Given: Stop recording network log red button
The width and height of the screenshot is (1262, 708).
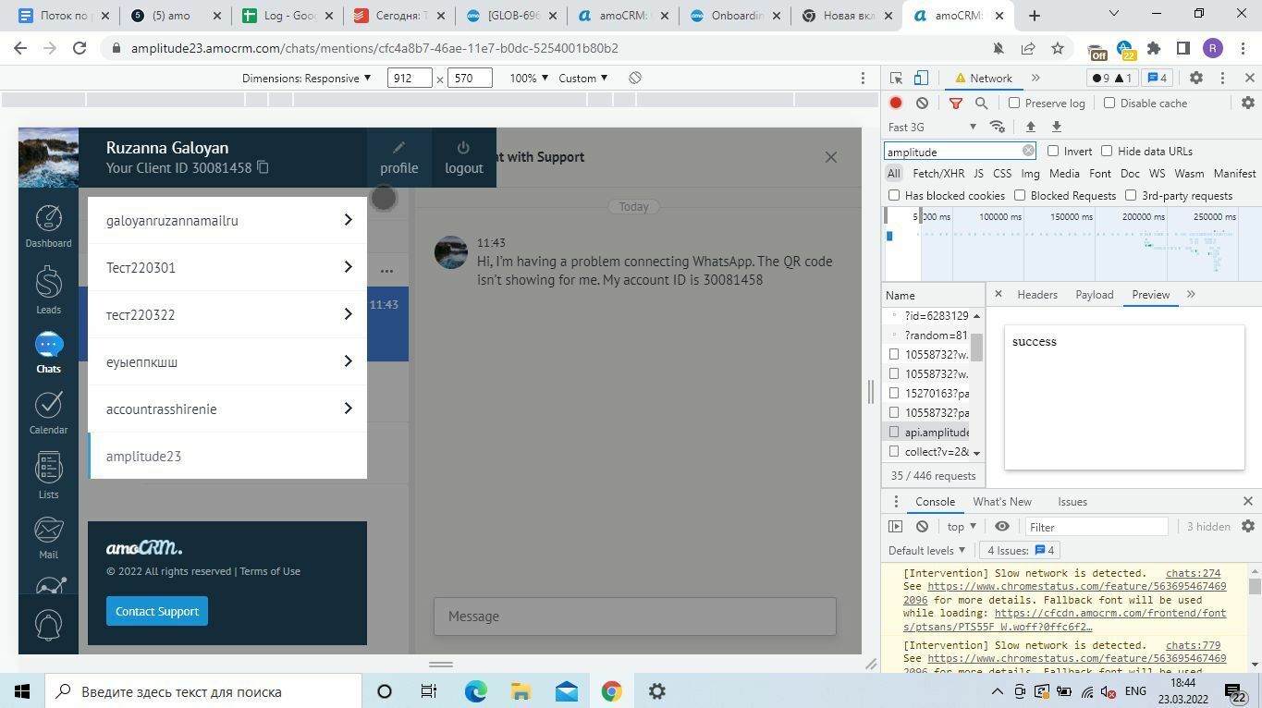Looking at the screenshot, I should 896,104.
